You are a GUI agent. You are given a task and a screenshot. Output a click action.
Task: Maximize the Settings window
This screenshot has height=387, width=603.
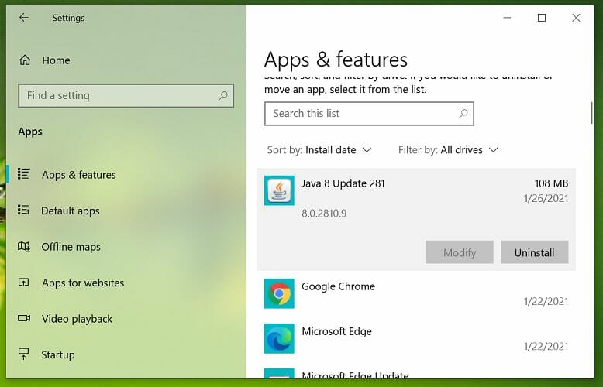tap(542, 18)
